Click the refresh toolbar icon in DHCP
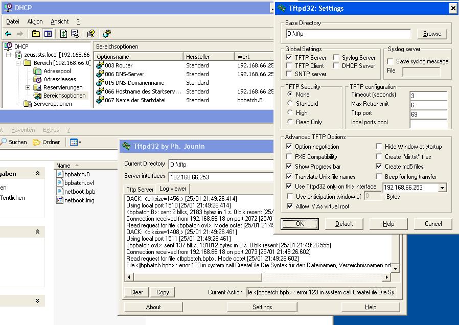The image size is (459, 325). point(63,34)
